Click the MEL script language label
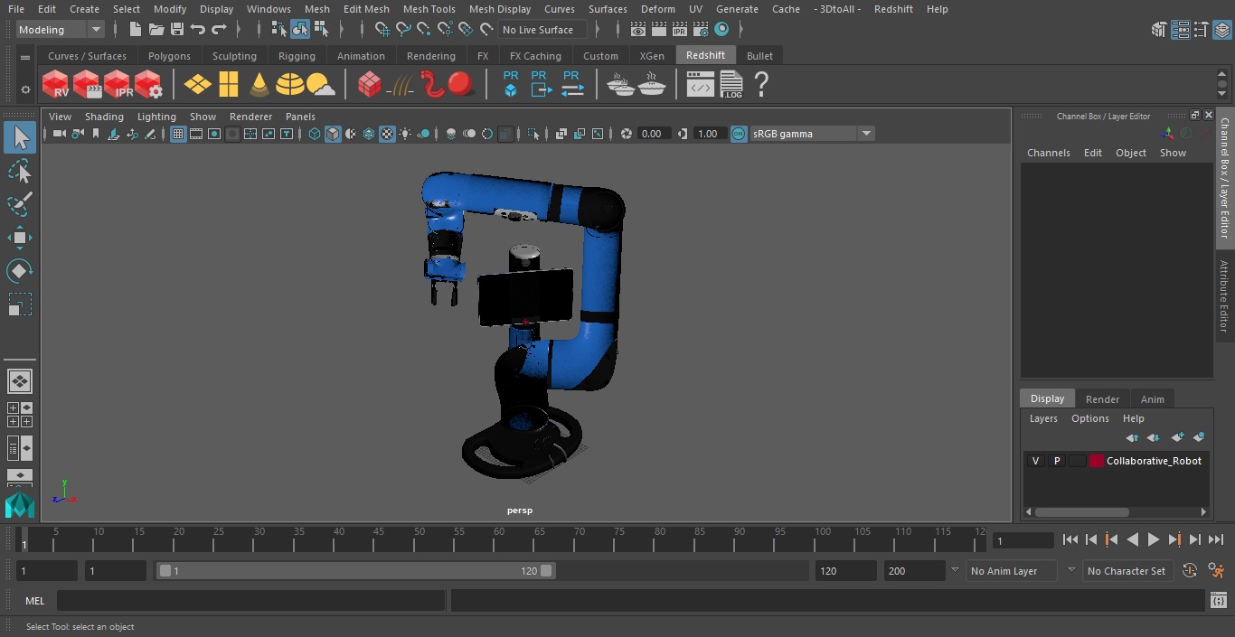 click(x=35, y=601)
